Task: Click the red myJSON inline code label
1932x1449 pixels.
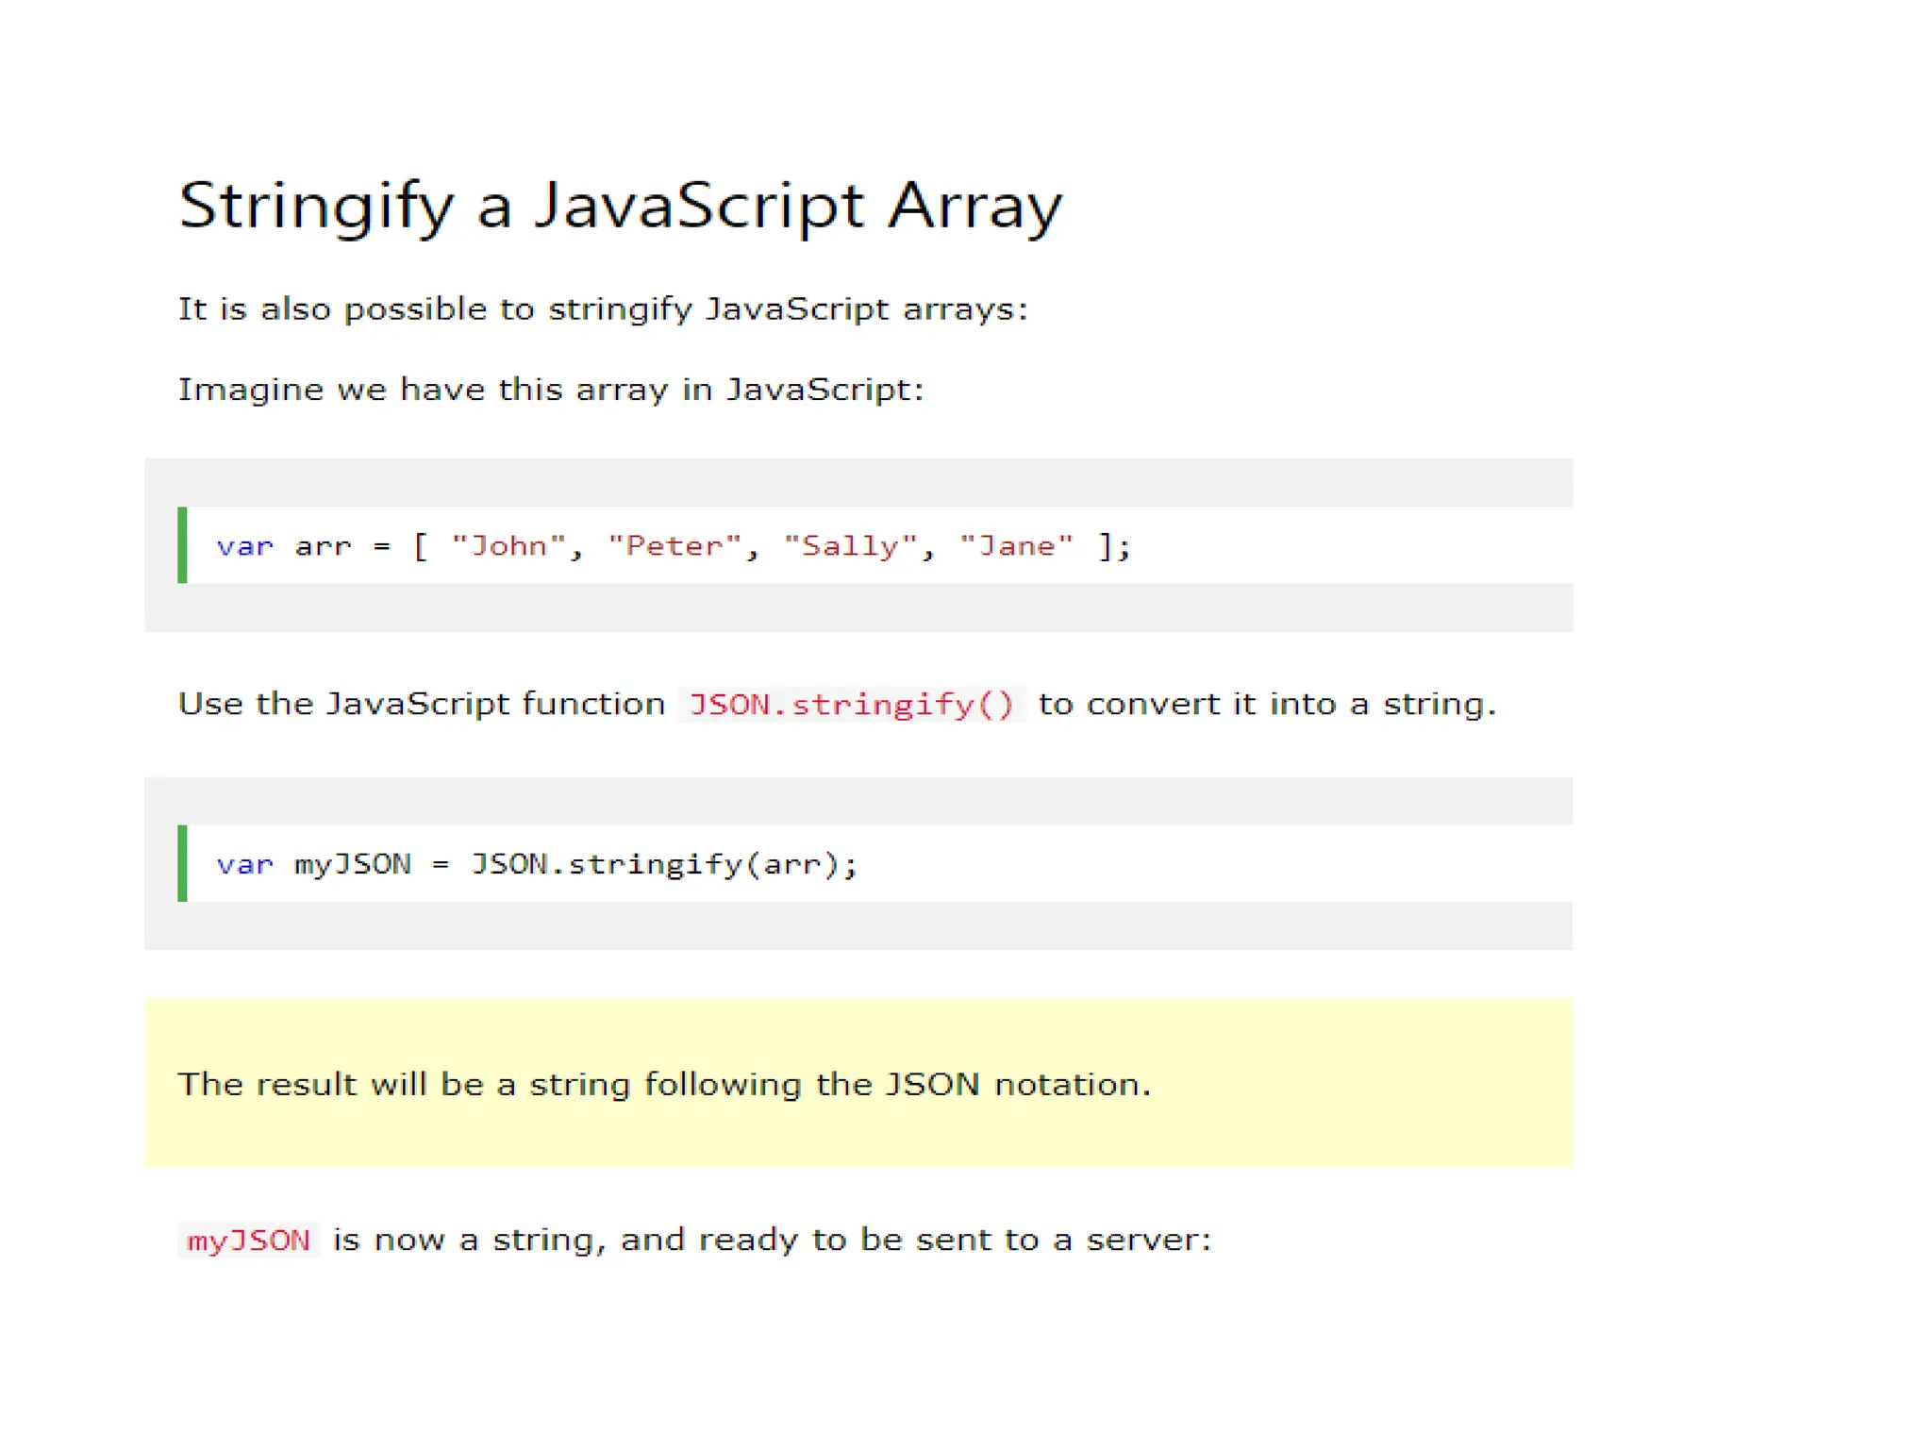Action: click(x=248, y=1240)
